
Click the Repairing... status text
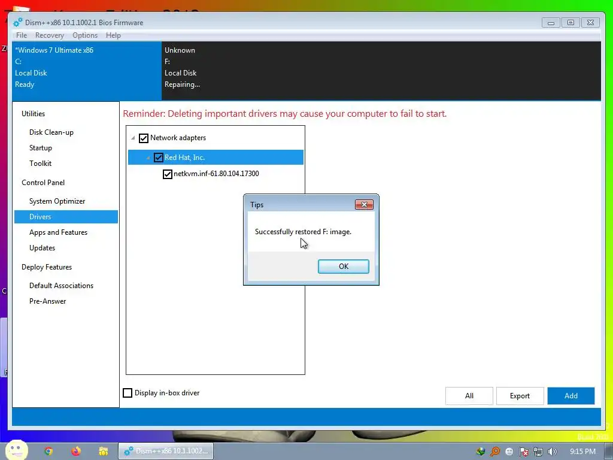pyautogui.click(x=182, y=84)
